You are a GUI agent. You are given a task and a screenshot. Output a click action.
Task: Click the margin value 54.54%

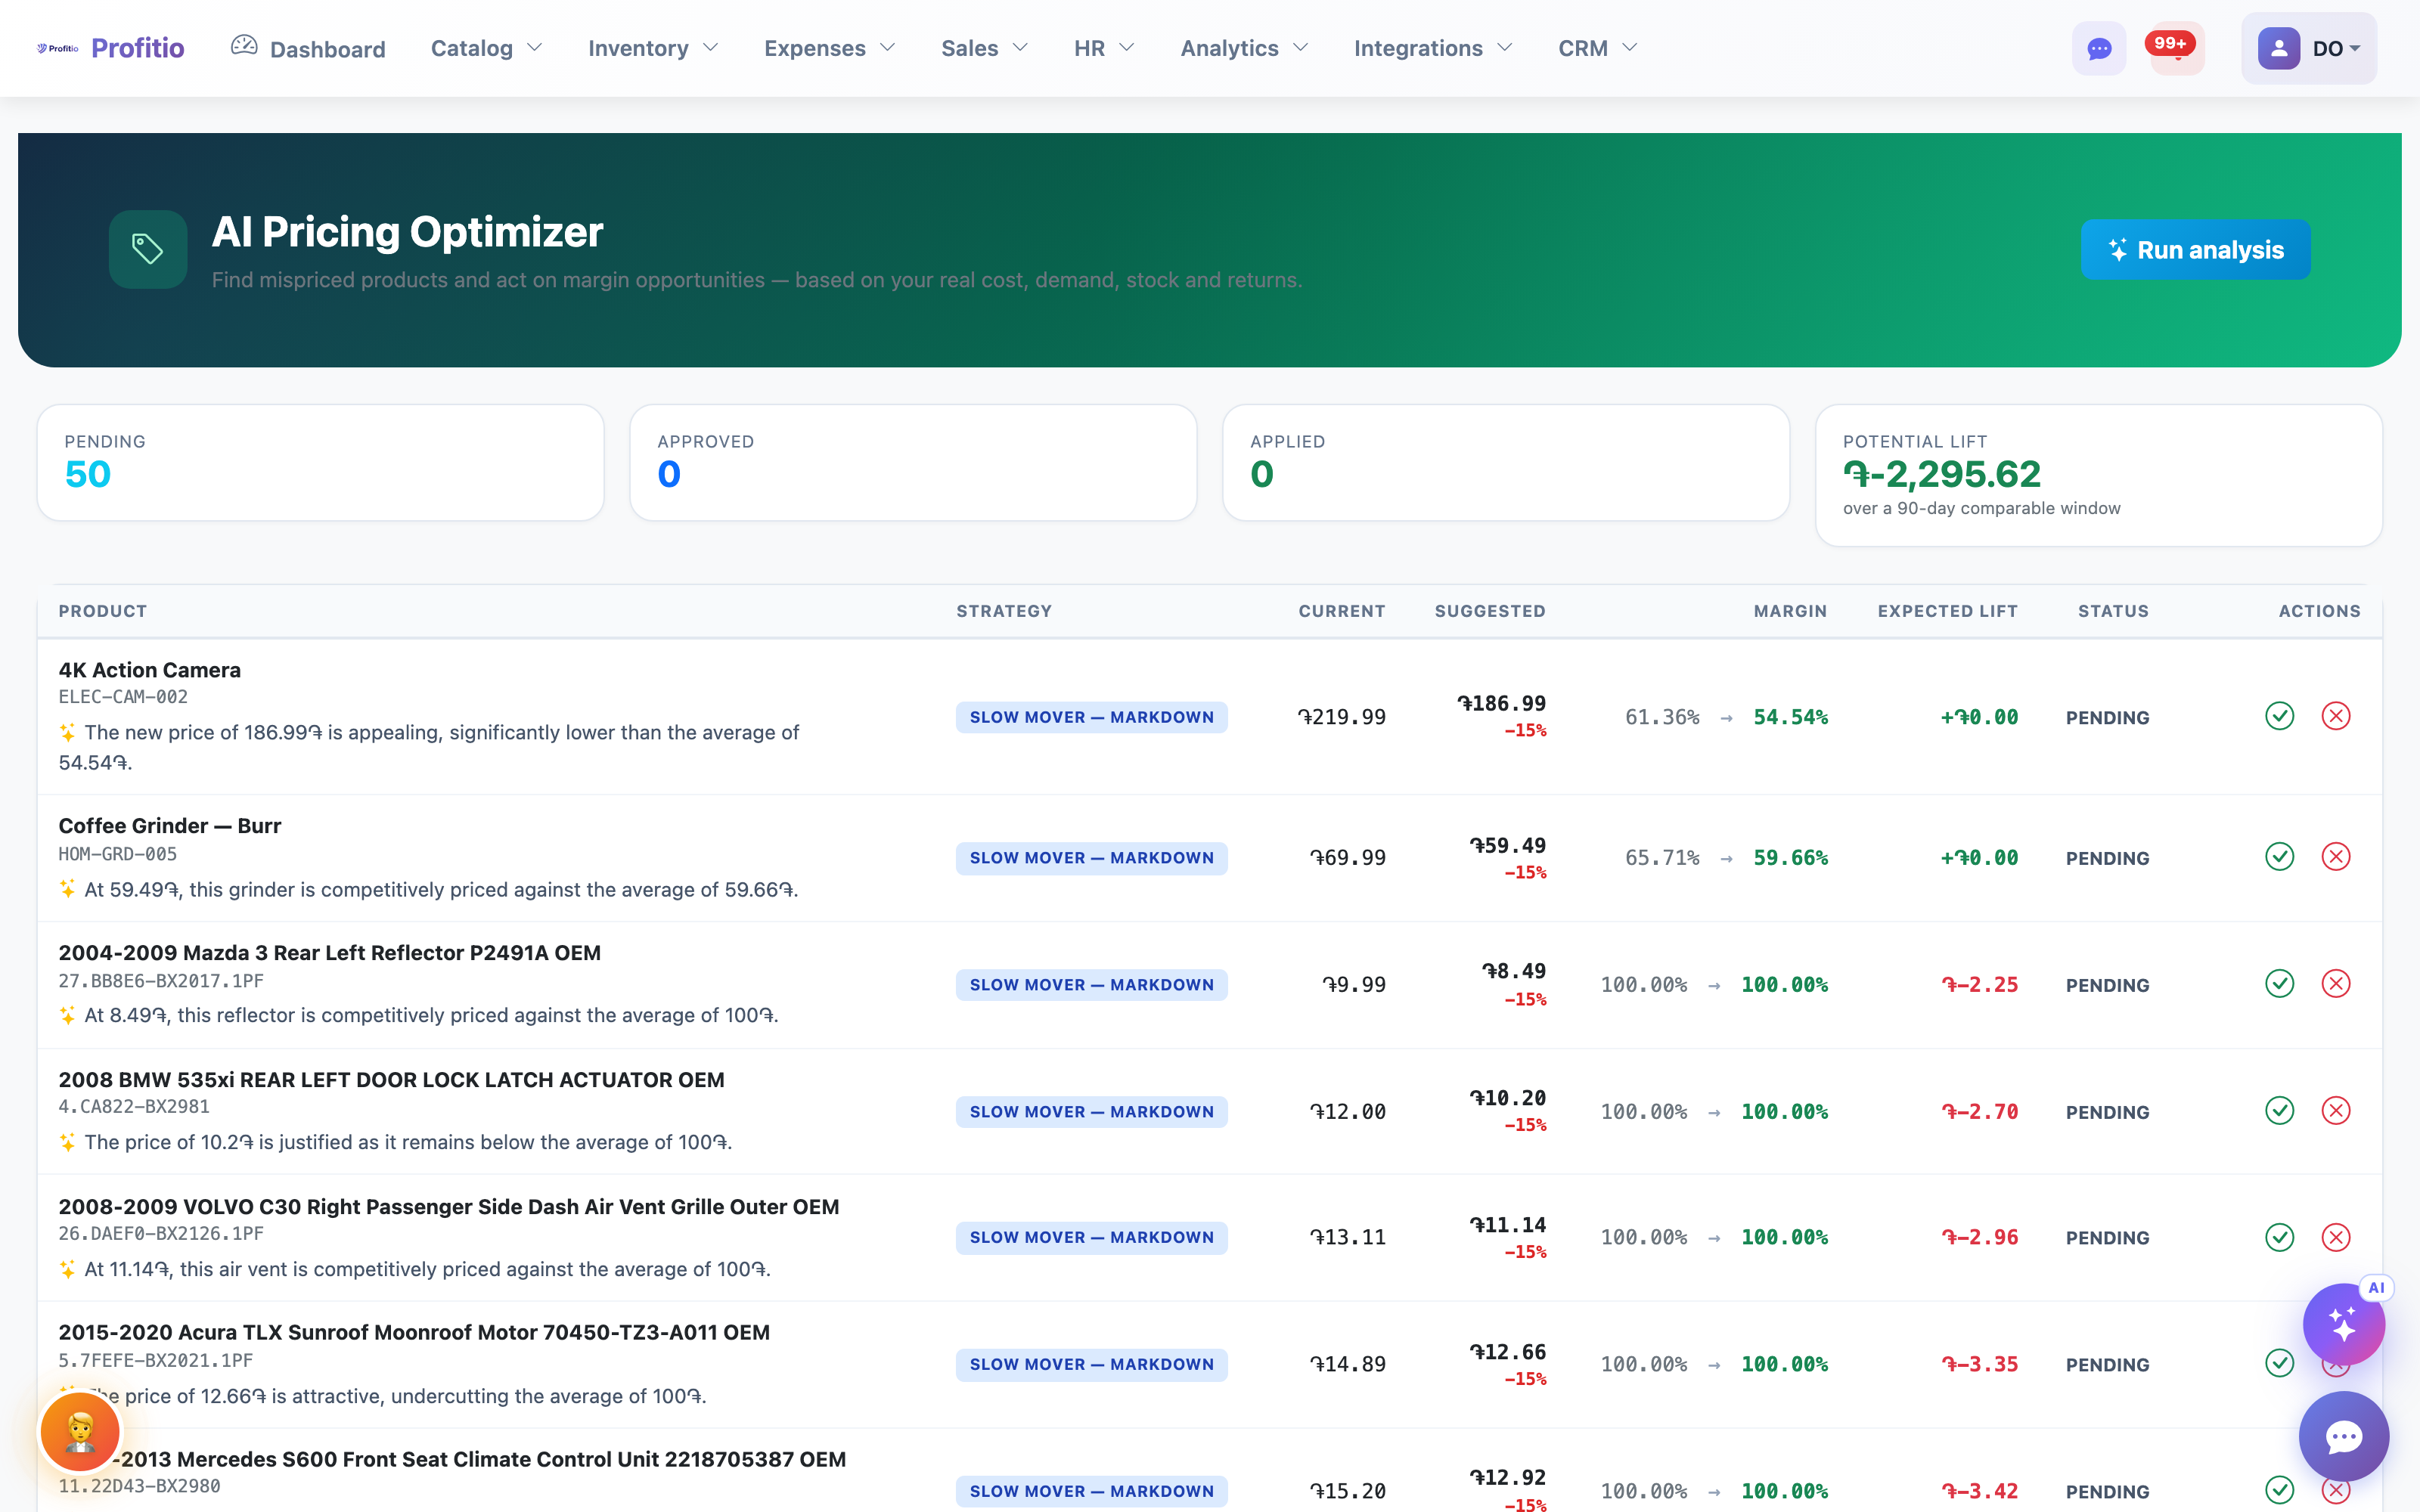1790,717
